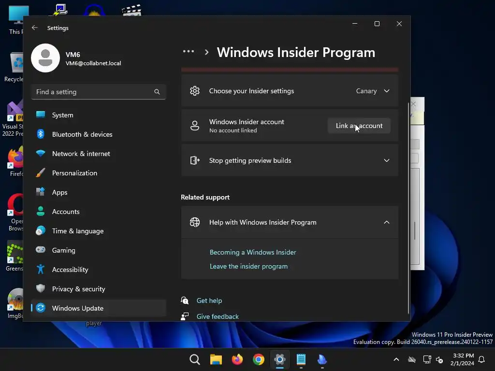
Task: Click the VM6 user profile avatar
Action: click(45, 58)
